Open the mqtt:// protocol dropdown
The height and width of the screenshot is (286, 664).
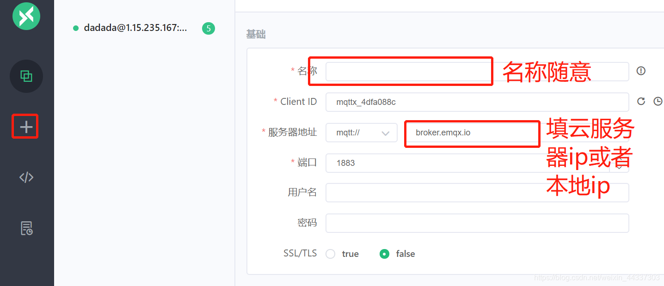362,133
